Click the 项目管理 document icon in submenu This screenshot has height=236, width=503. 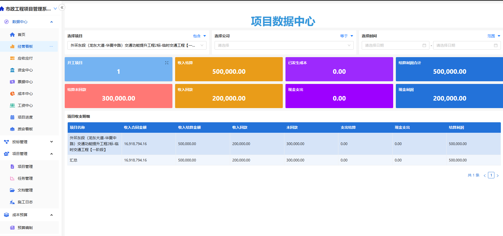click(x=12, y=167)
